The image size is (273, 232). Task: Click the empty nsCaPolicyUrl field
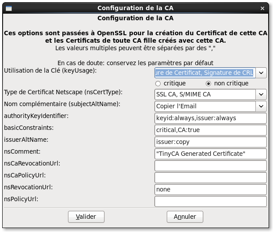[x=211, y=177]
